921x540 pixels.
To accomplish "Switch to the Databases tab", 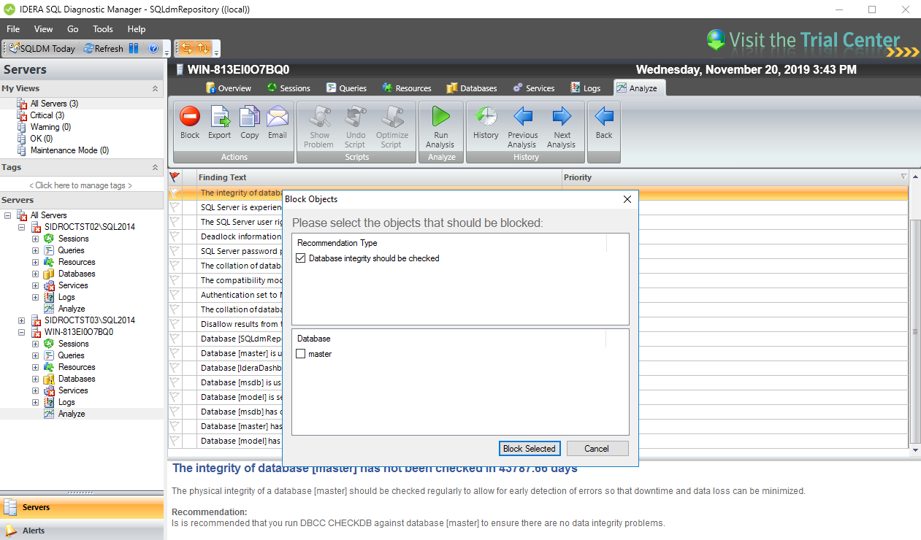I will (x=472, y=88).
